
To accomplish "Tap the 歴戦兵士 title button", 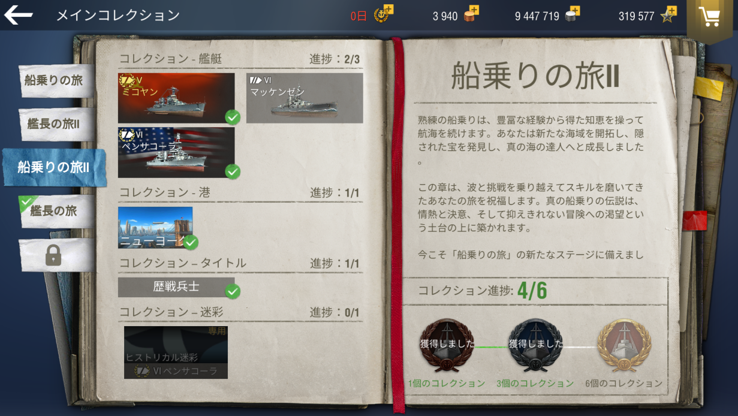I will pos(176,287).
